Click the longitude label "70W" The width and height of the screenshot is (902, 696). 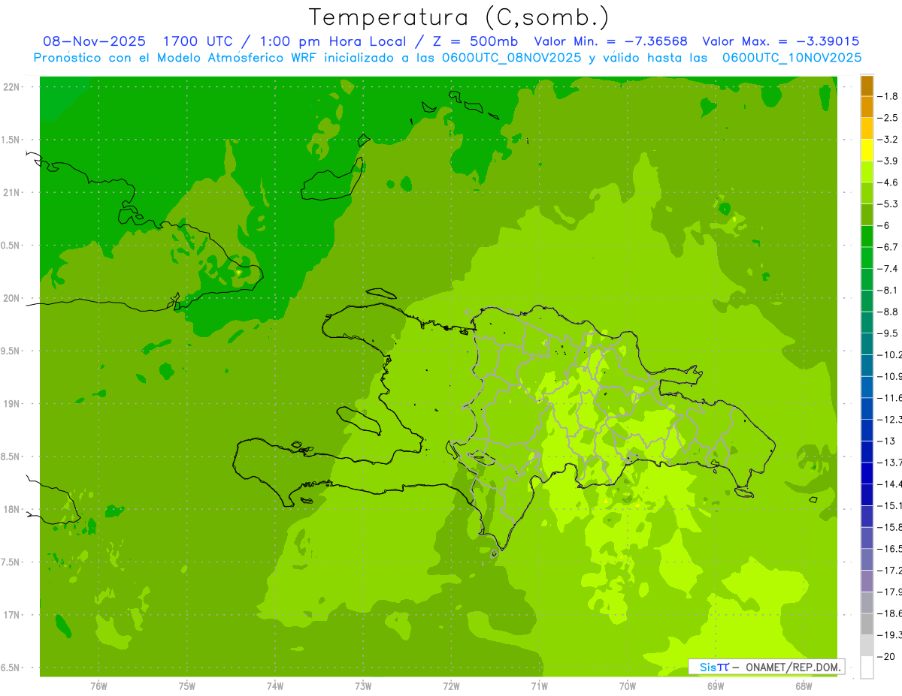(x=628, y=685)
